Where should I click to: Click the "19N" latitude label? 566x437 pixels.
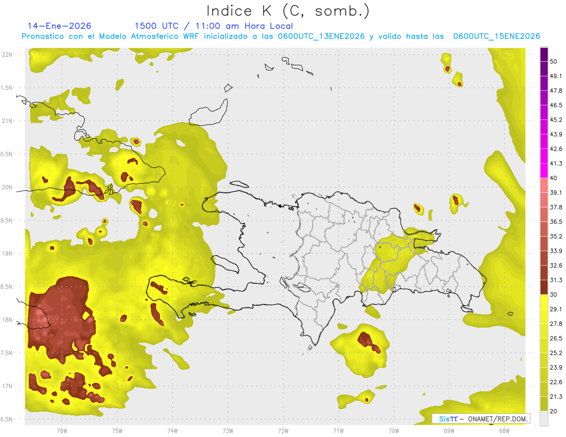(x=8, y=254)
